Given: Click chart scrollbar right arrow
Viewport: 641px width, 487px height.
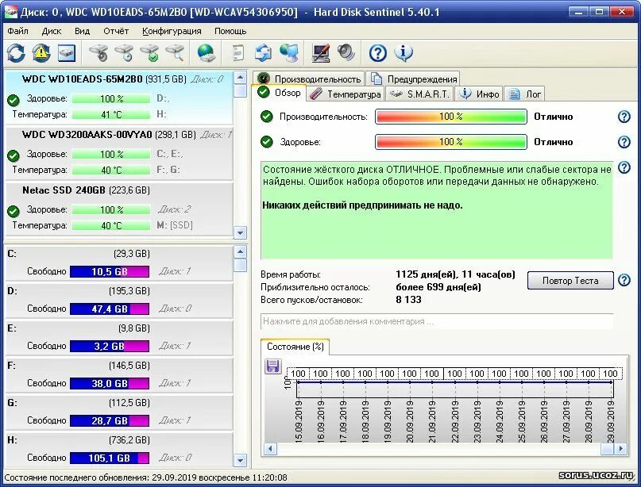Looking at the screenshot, I should coord(620,449).
